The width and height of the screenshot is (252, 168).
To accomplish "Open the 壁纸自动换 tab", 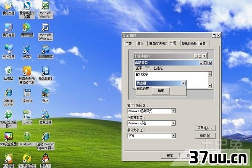I will click(x=189, y=44).
